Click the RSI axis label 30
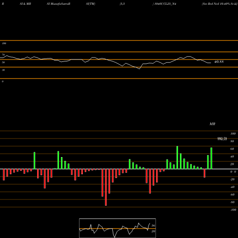This screenshot has height=238, width=238. coord(3,70)
